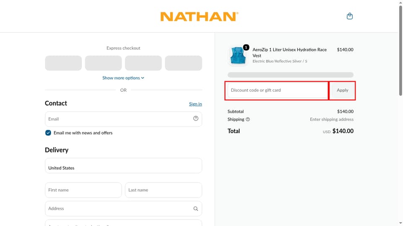Click the second express checkout button
The image size is (403, 226).
click(x=103, y=63)
